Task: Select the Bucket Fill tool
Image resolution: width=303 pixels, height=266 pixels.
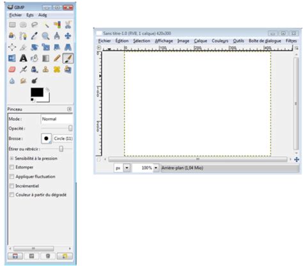Action: point(35,58)
